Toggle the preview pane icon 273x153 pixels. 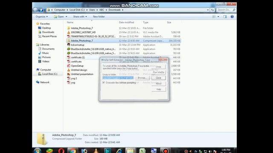[225, 17]
